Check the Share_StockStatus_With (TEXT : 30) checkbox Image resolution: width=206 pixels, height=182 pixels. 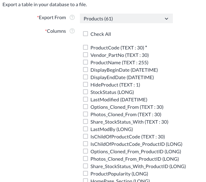pos(85,121)
